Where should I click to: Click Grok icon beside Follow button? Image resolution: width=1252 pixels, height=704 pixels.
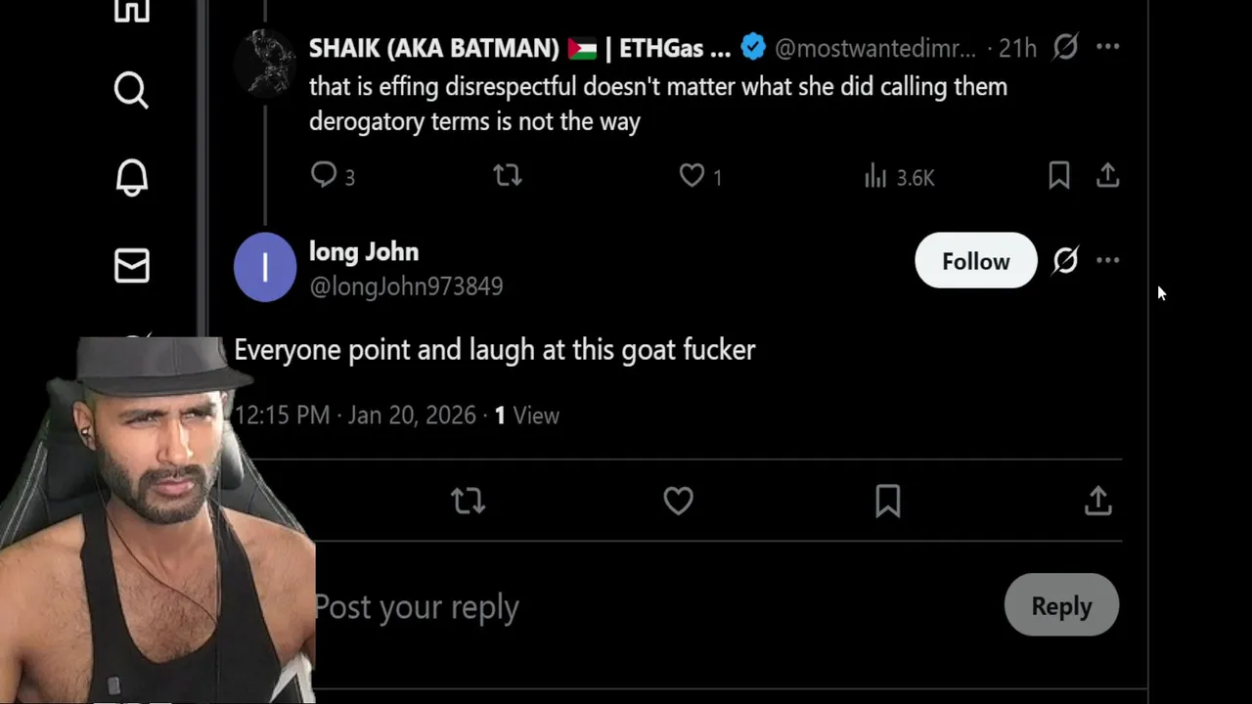pos(1065,260)
